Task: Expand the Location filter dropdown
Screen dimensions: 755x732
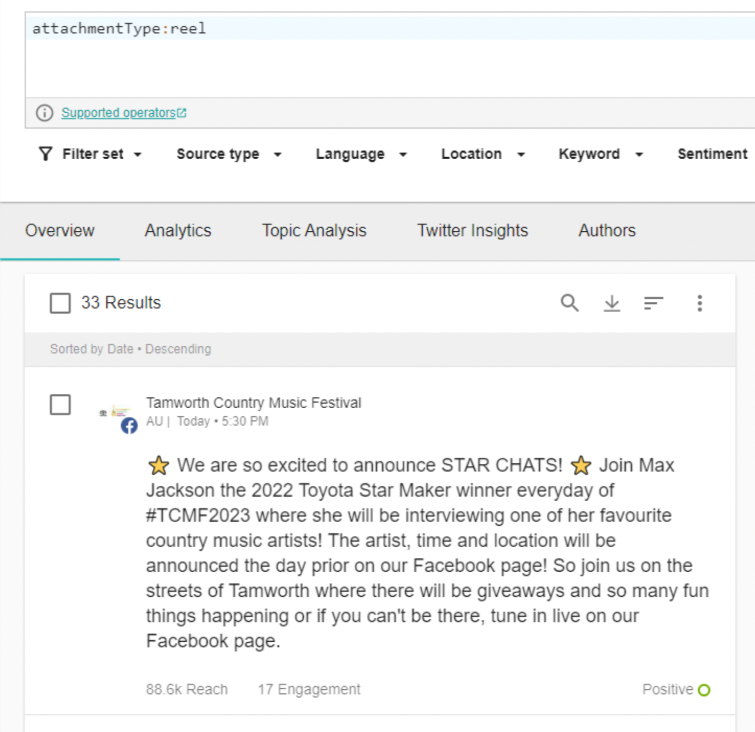Action: pyautogui.click(x=483, y=154)
